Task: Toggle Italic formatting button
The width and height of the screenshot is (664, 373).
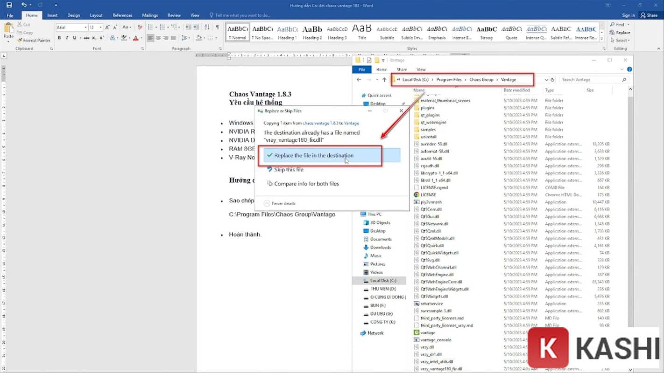Action: pyautogui.click(x=67, y=38)
